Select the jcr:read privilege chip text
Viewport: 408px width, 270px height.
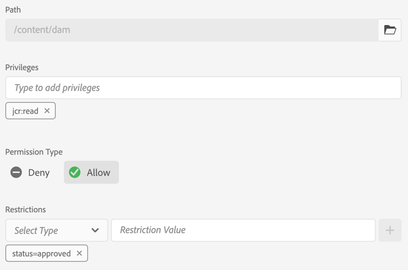[x=25, y=111]
